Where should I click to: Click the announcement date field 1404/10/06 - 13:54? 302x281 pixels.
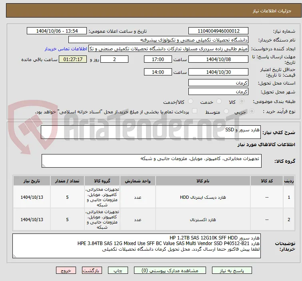click(x=57, y=31)
